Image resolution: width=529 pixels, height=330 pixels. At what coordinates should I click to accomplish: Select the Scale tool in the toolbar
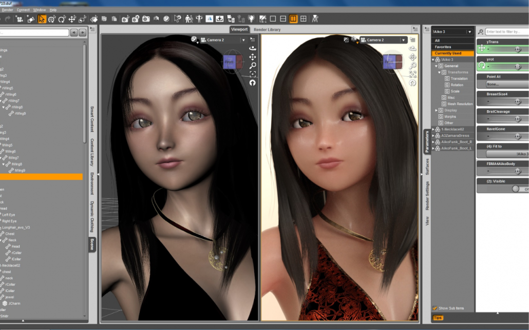point(82,19)
